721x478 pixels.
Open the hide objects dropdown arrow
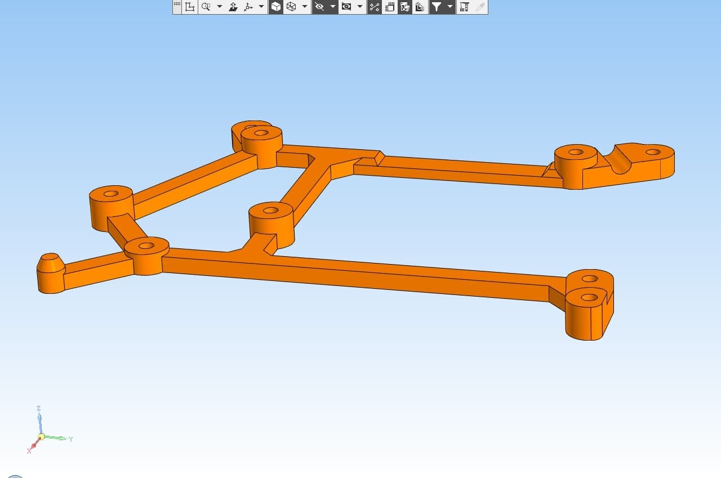coord(333,7)
